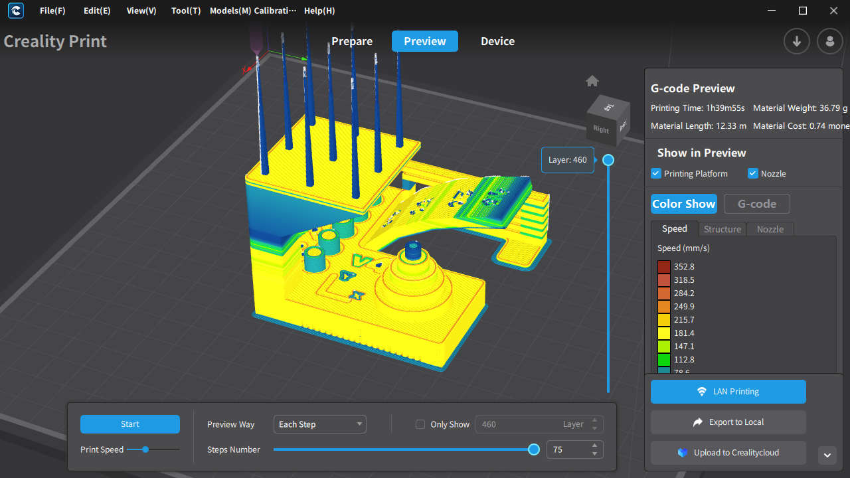Click the 352.8 speed color swatch
The image size is (850, 478).
pos(664,267)
